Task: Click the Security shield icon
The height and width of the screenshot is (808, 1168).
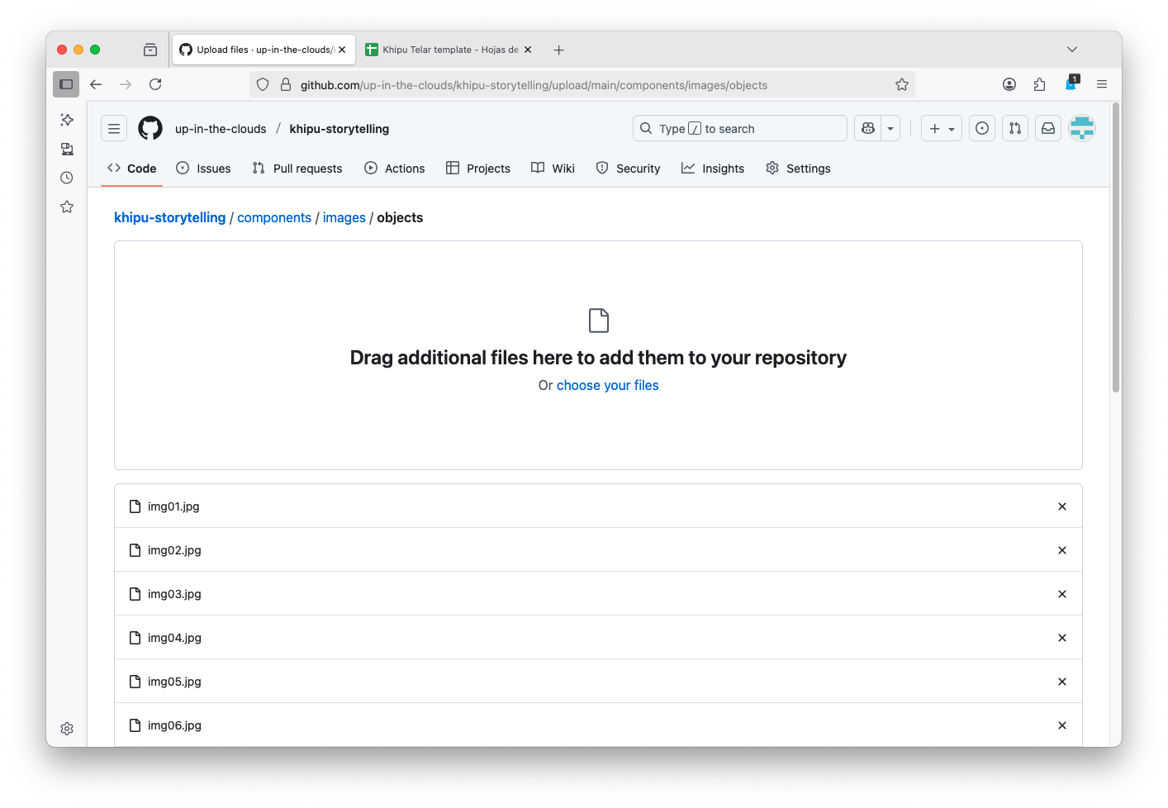Action: [602, 168]
